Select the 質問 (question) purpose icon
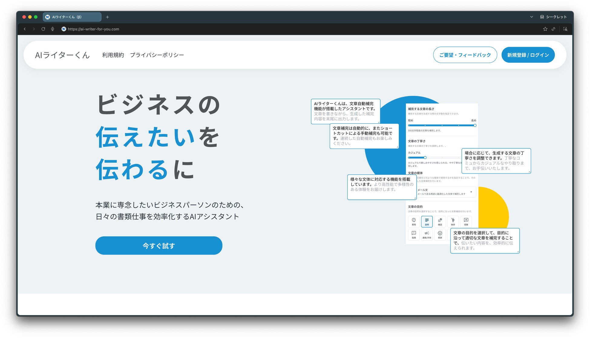Viewport: 590px width, 338px height. [x=414, y=221]
